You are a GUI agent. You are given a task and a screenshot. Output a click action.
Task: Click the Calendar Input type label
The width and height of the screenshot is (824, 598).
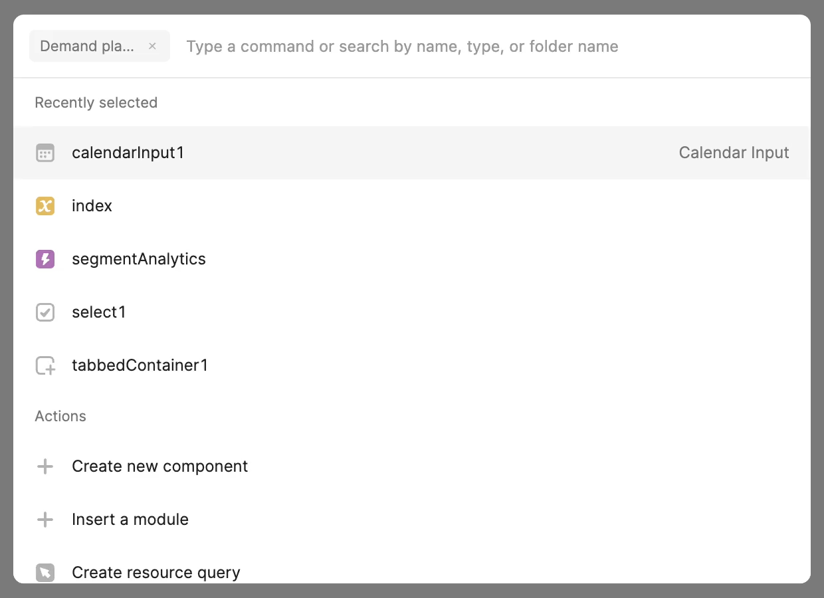734,152
